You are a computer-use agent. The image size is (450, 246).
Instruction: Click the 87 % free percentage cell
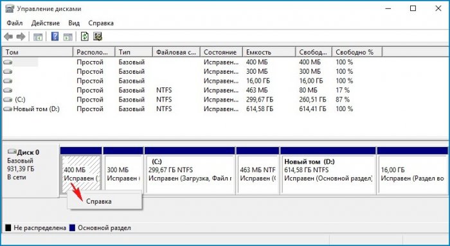tap(343, 100)
